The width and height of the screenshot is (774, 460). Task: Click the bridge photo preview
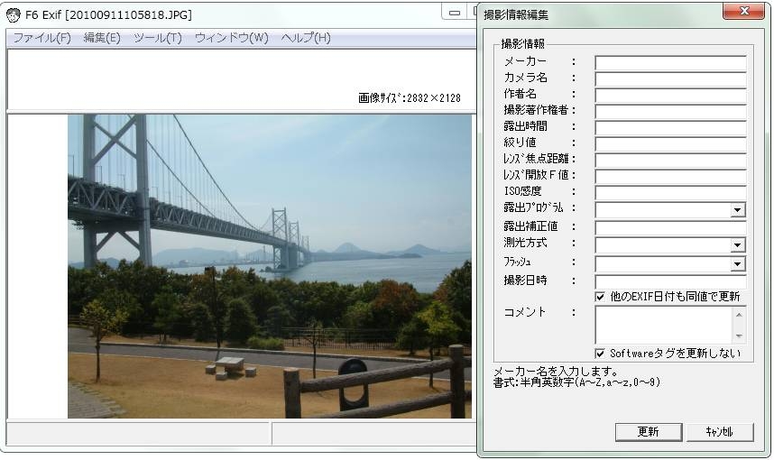tap(269, 266)
